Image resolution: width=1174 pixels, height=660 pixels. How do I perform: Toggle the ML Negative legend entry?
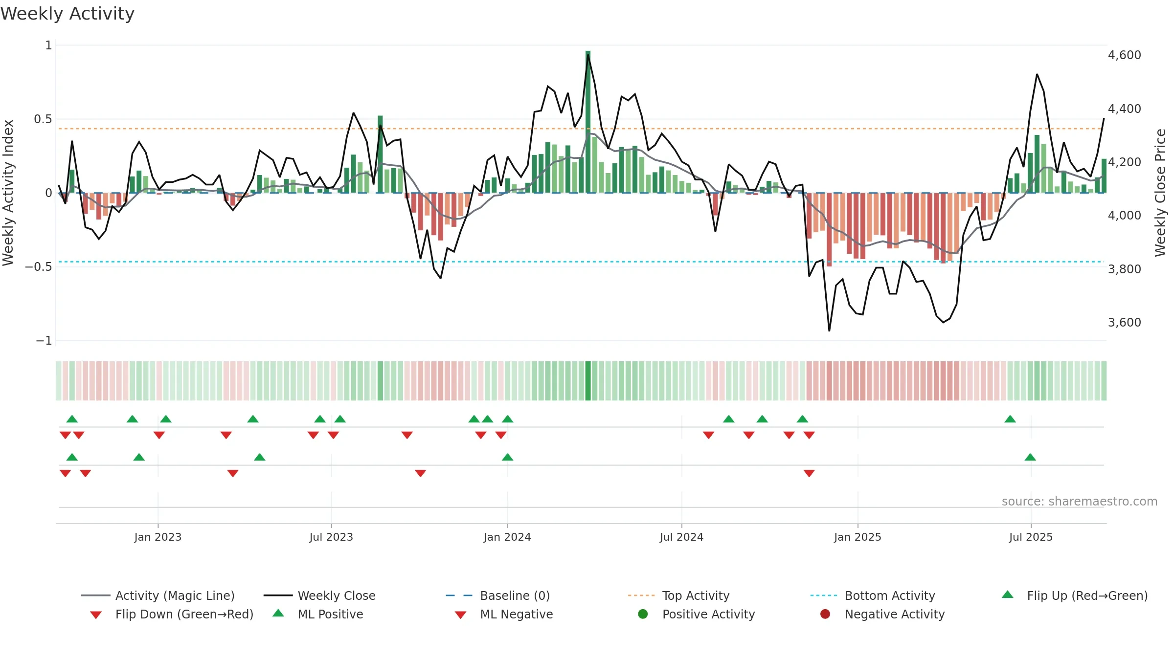503,614
